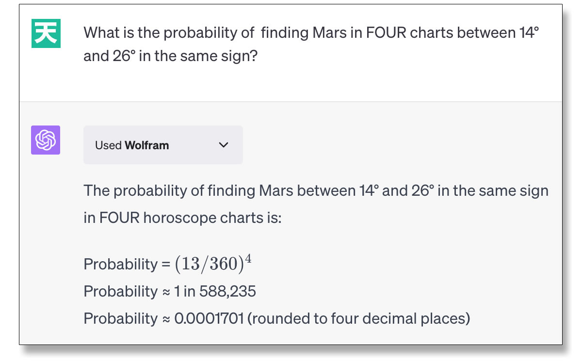This screenshot has height=361, width=582.
Task: Expand the Used Wolfram plugin details
Action: point(163,145)
